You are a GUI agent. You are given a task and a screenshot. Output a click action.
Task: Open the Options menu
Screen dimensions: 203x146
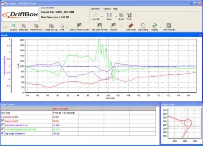point(107,9)
